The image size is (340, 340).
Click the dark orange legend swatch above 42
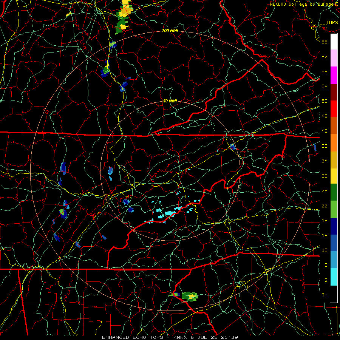click(x=334, y=126)
